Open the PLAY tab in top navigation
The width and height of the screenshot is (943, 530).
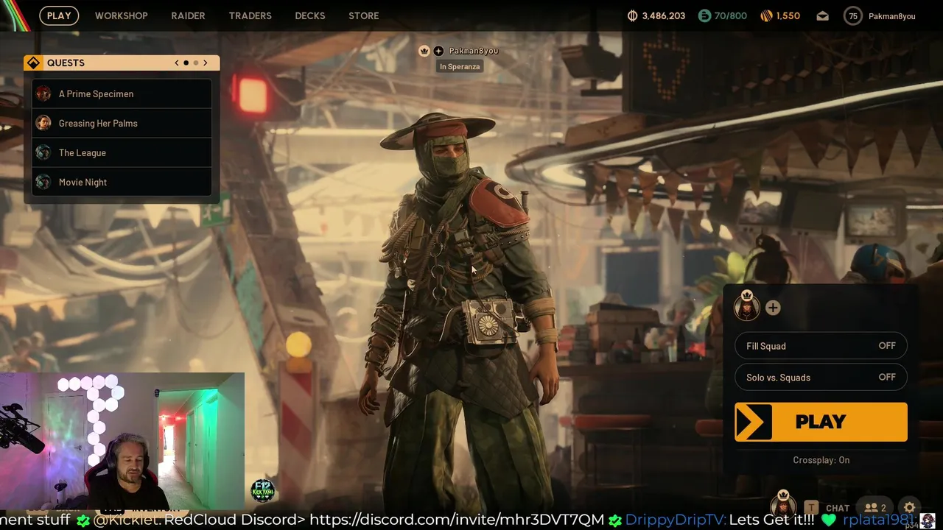tap(59, 15)
